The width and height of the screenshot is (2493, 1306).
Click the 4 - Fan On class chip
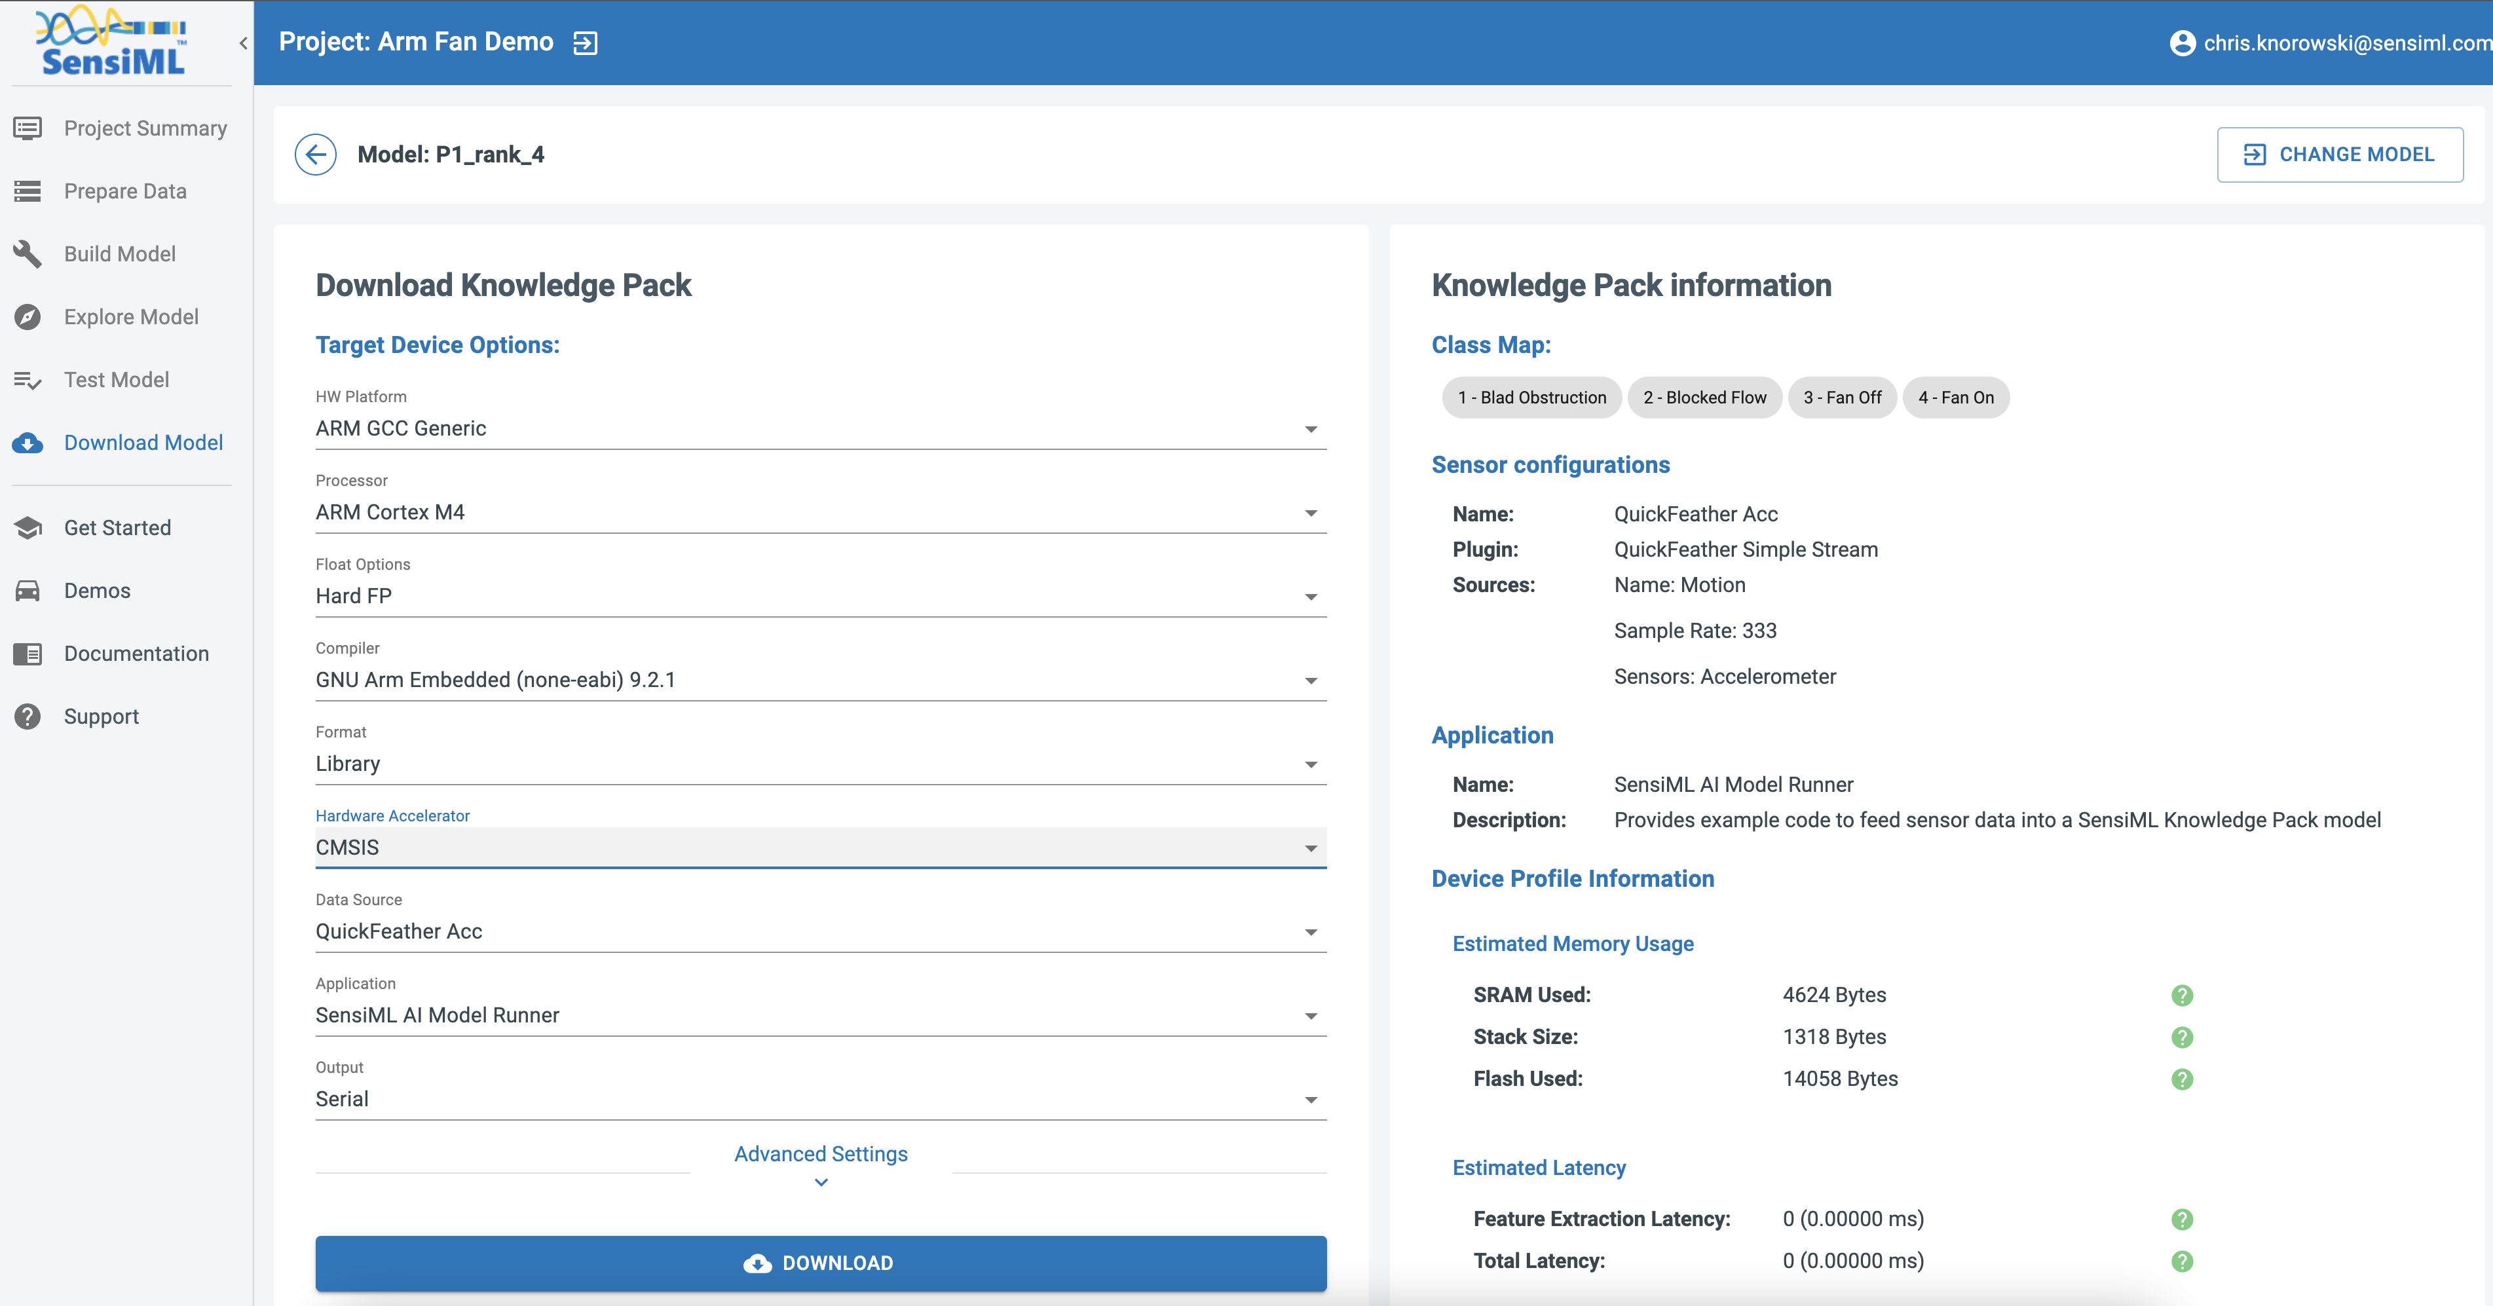pyautogui.click(x=1956, y=398)
